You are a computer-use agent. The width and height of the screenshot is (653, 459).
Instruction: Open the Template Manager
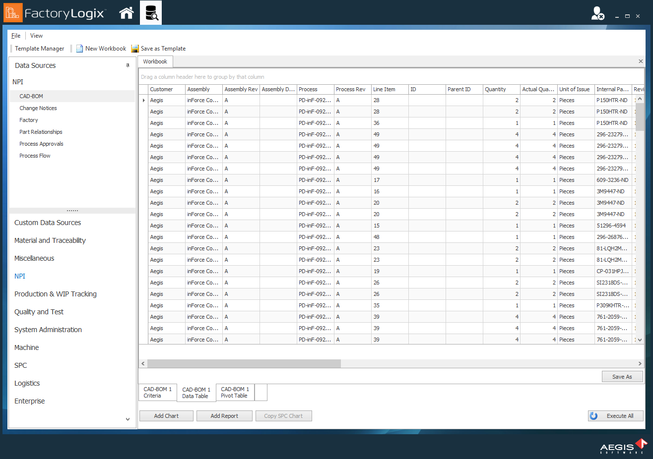39,48
